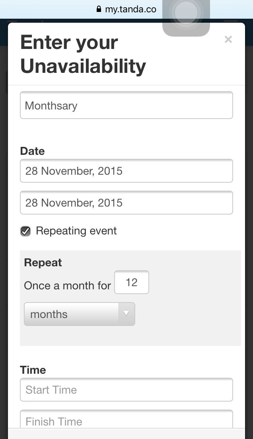
Task: Focus the Start Time field
Action: point(127,390)
